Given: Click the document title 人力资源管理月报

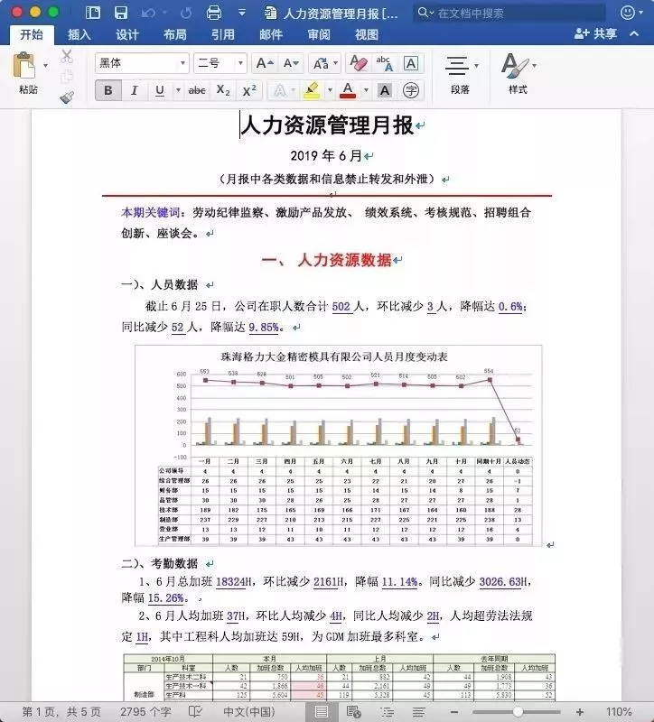Looking at the screenshot, I should click(x=327, y=125).
